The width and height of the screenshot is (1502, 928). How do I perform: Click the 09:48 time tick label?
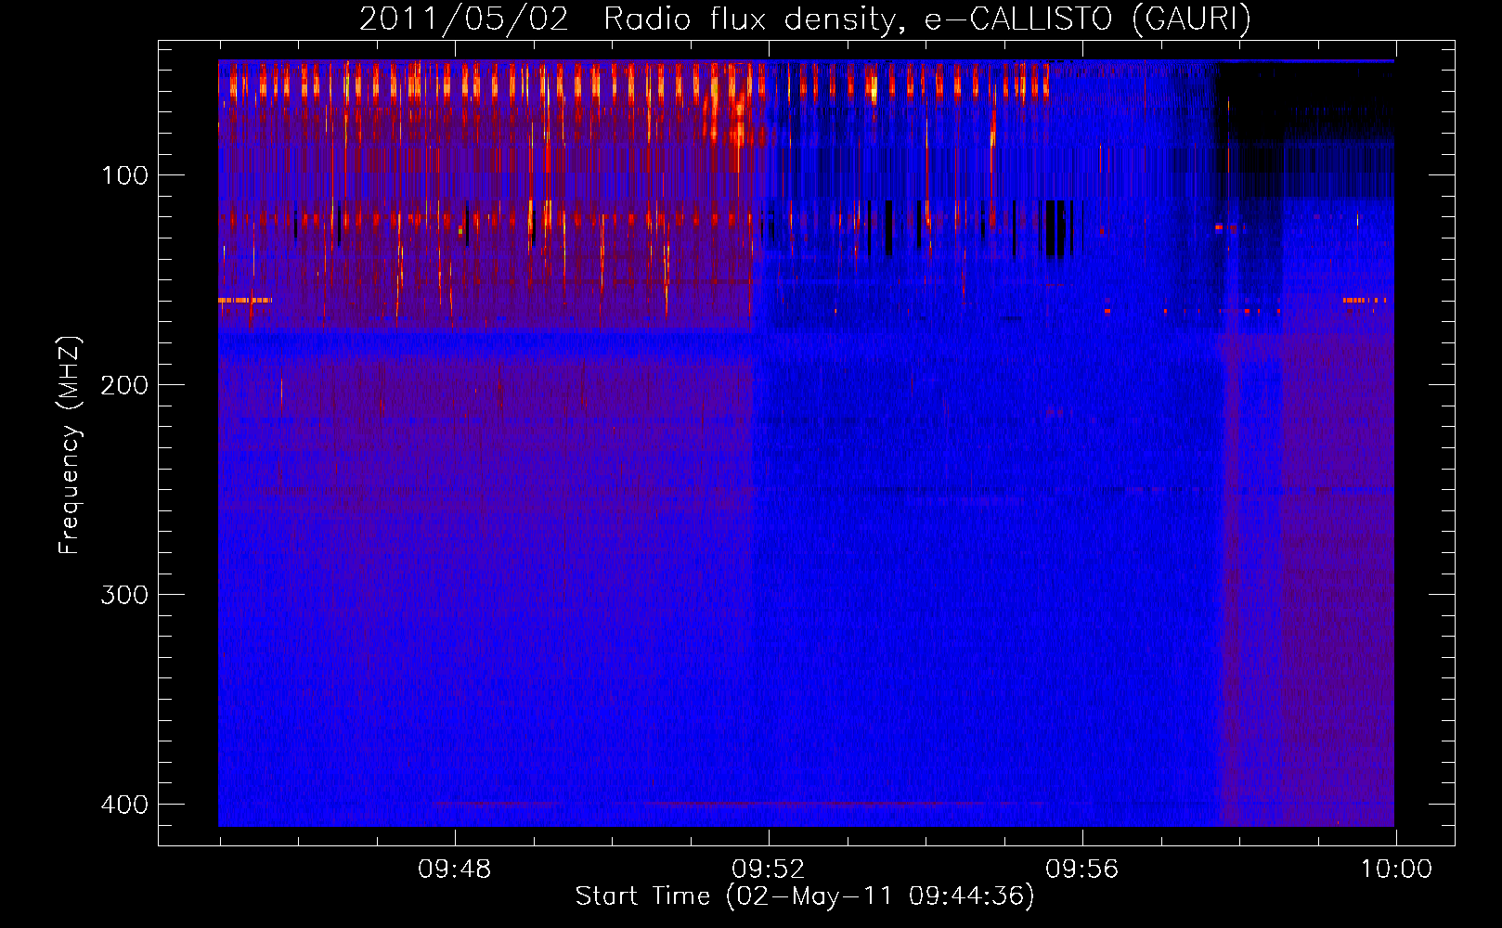(455, 870)
